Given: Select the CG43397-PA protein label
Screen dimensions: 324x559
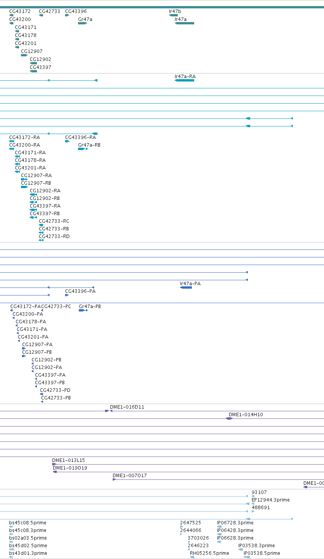Looking at the screenshot, I should tap(50, 375).
